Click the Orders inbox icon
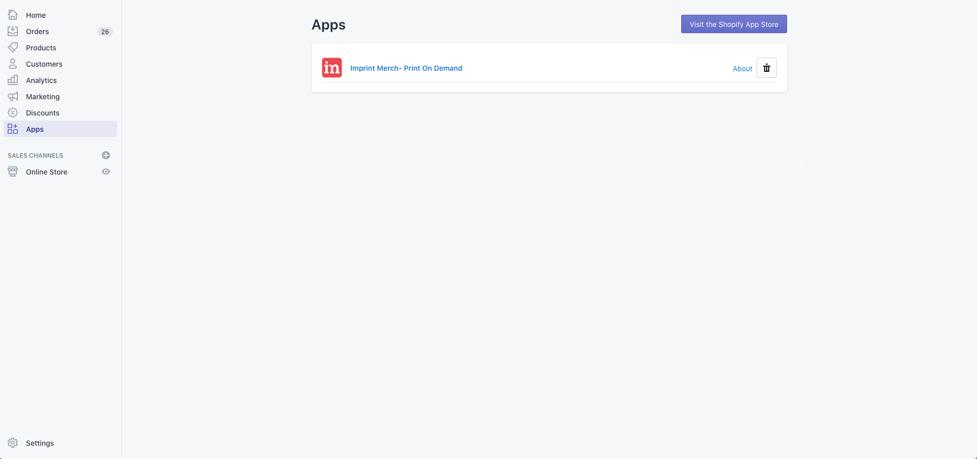The width and height of the screenshot is (977, 459). (13, 31)
